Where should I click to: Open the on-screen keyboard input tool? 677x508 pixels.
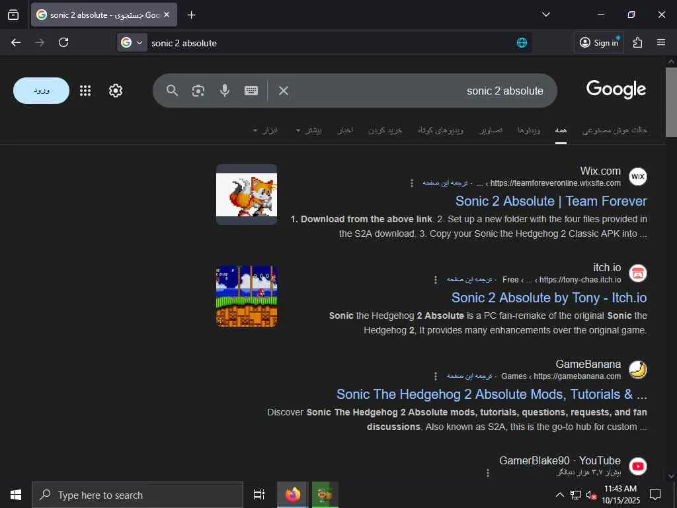point(251,91)
